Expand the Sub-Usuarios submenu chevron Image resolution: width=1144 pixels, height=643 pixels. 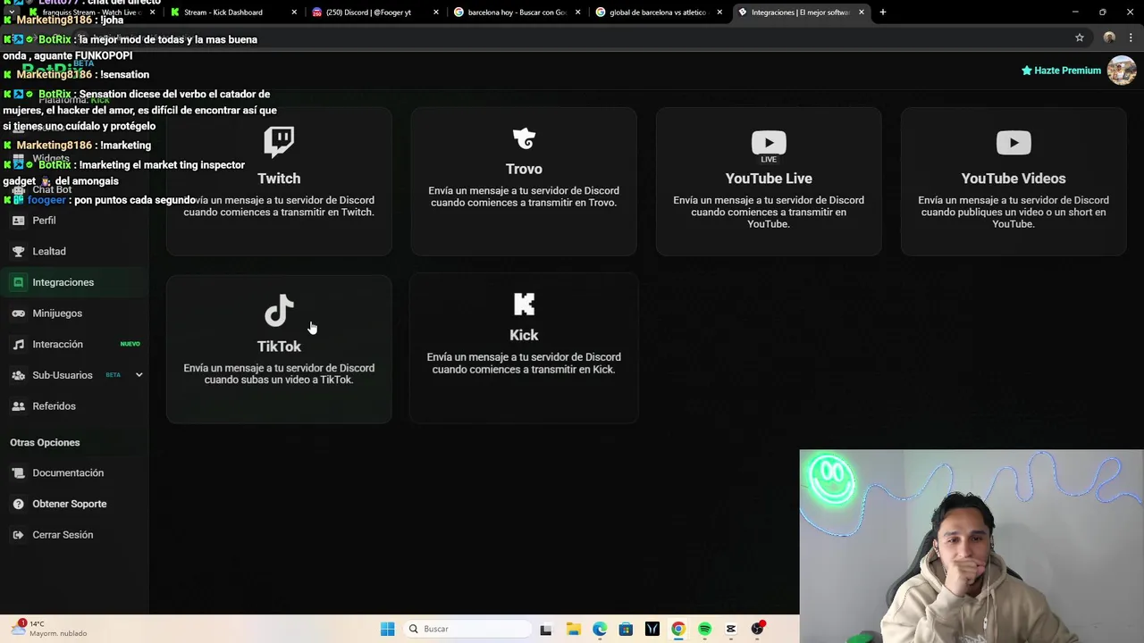(x=139, y=375)
